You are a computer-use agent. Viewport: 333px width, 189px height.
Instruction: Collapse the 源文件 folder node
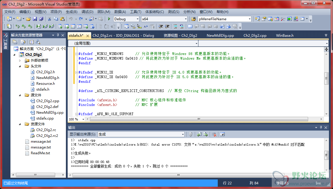point(20,95)
